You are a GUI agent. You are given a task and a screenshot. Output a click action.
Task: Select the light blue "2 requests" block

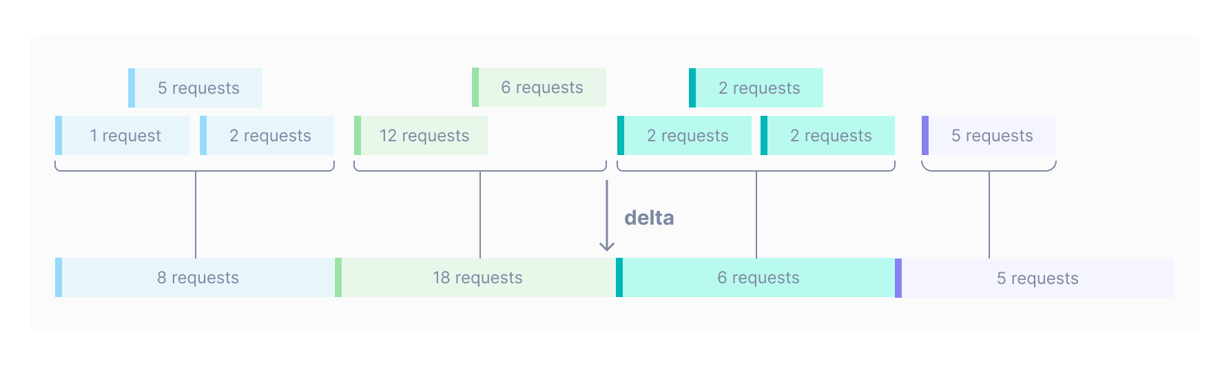click(270, 136)
